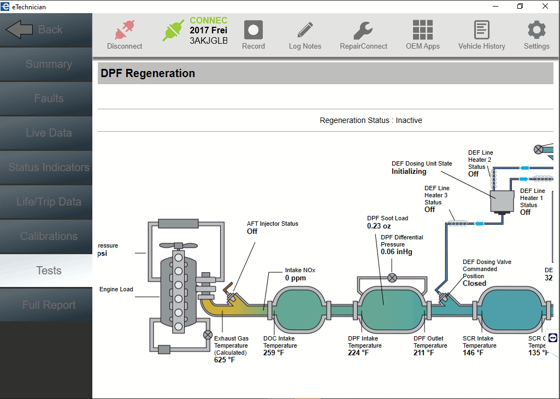Click the sensor symbol below the engine
Screen dimensions: 560x399
click(x=208, y=335)
